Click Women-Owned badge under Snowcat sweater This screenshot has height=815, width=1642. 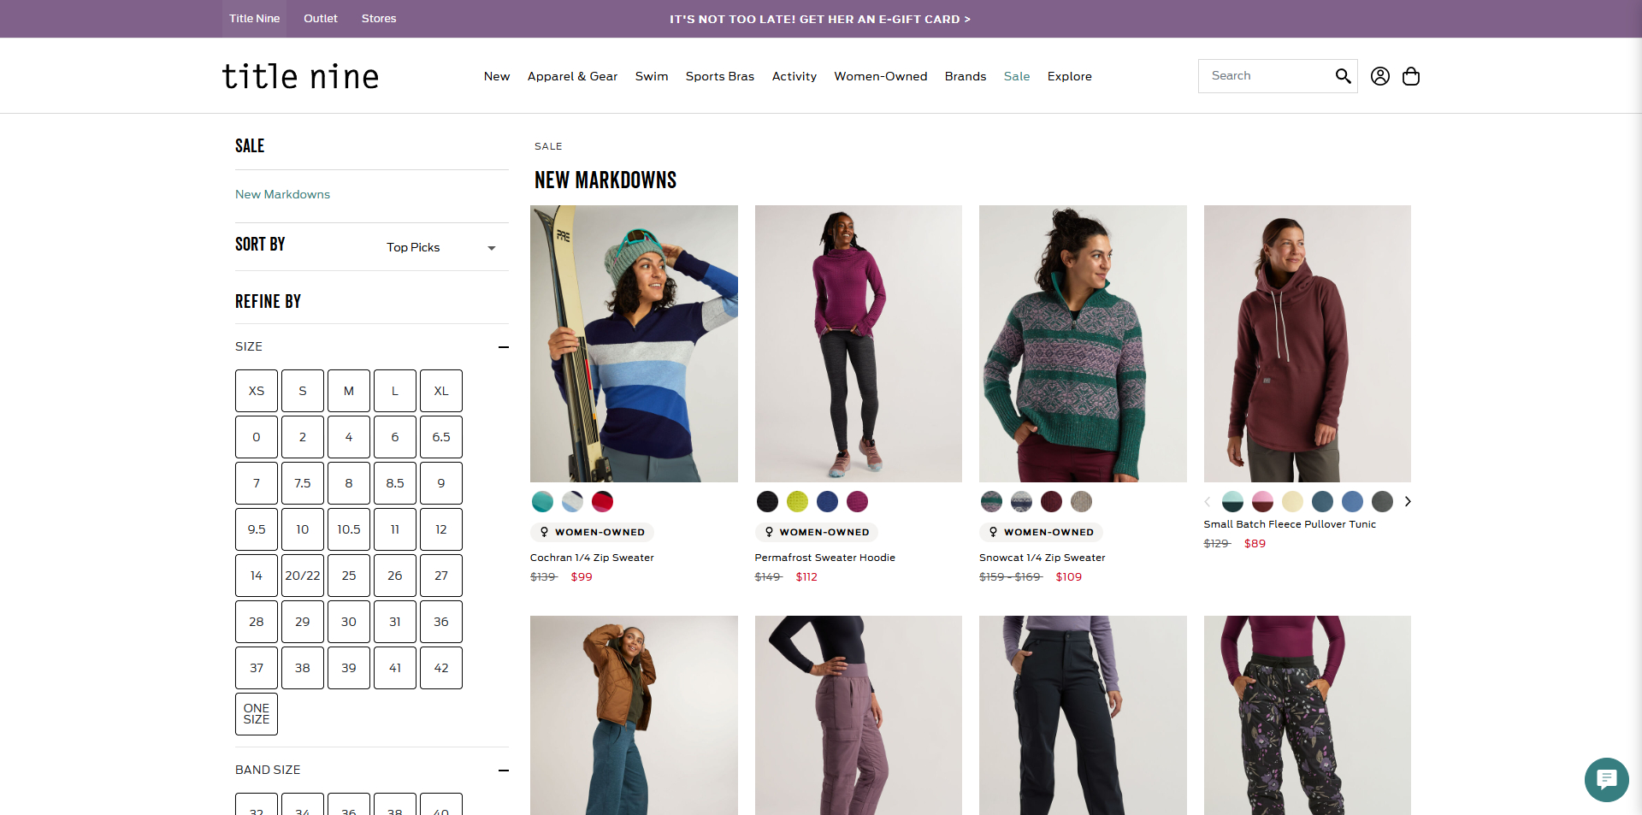pyautogui.click(x=1041, y=532)
